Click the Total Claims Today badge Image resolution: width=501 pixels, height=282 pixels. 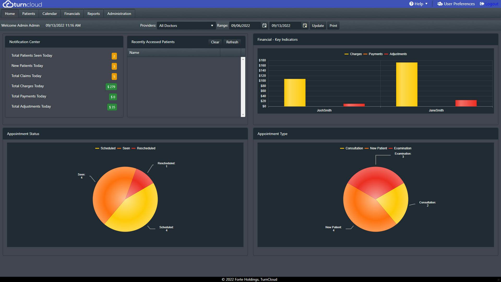click(x=114, y=77)
